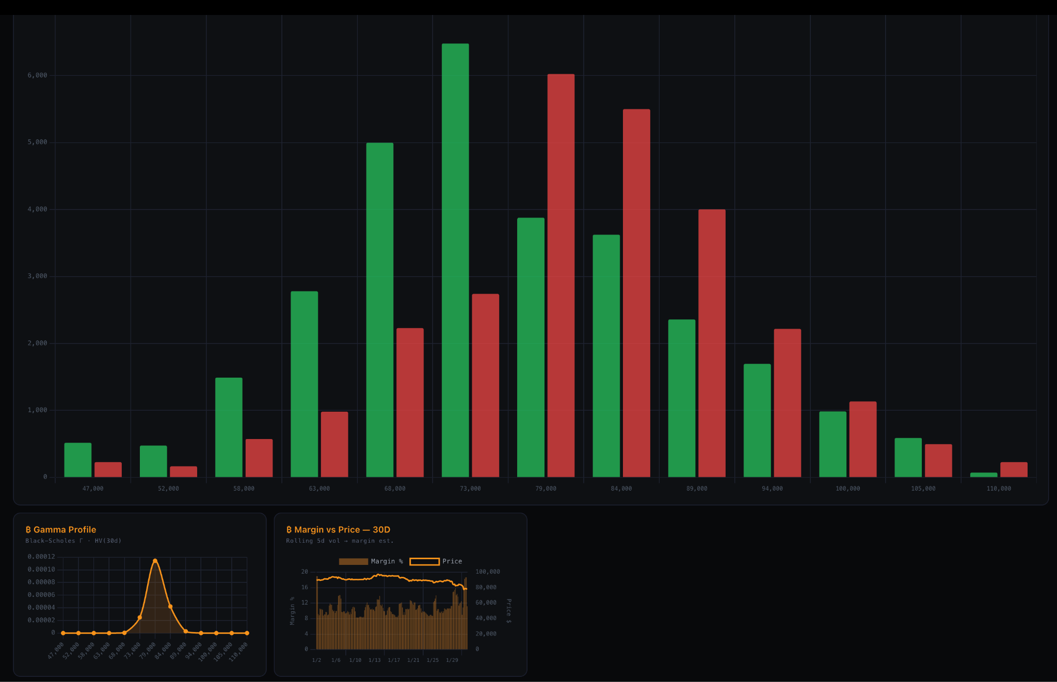Toggle the Price legend item
The image size is (1057, 682).
(452, 561)
